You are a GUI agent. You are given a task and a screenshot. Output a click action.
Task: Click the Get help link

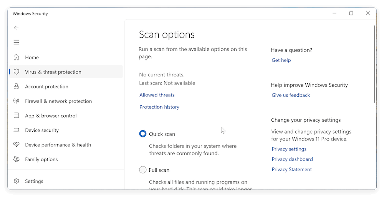(x=281, y=60)
